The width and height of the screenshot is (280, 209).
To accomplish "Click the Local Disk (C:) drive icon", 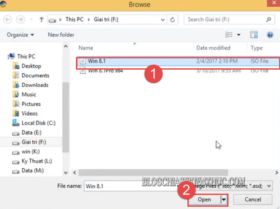I will pyautogui.click(x=16, y=123).
